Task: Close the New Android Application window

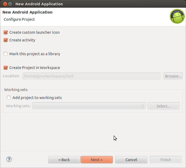Action: tap(5, 4)
